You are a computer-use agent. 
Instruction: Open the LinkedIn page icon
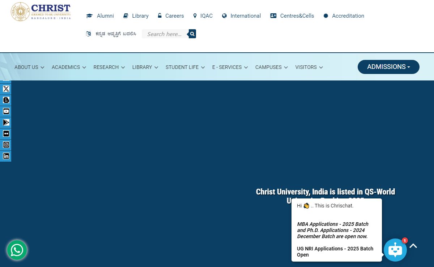pos(6,156)
